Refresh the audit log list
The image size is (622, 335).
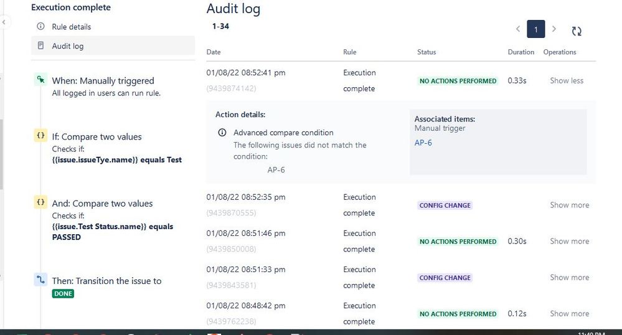point(577,31)
